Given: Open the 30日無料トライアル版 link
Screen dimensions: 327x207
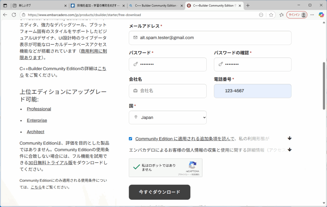Looking at the screenshot, I should [x=50, y=163].
